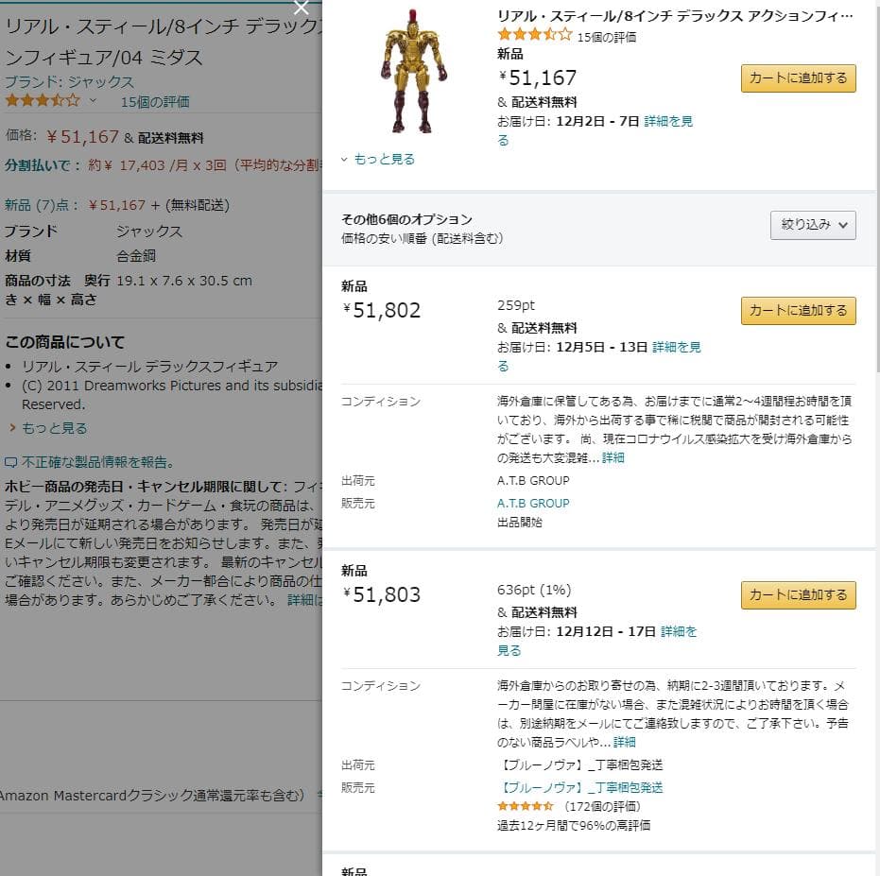
Task: Close the offers panel with the X
Action: [x=302, y=9]
